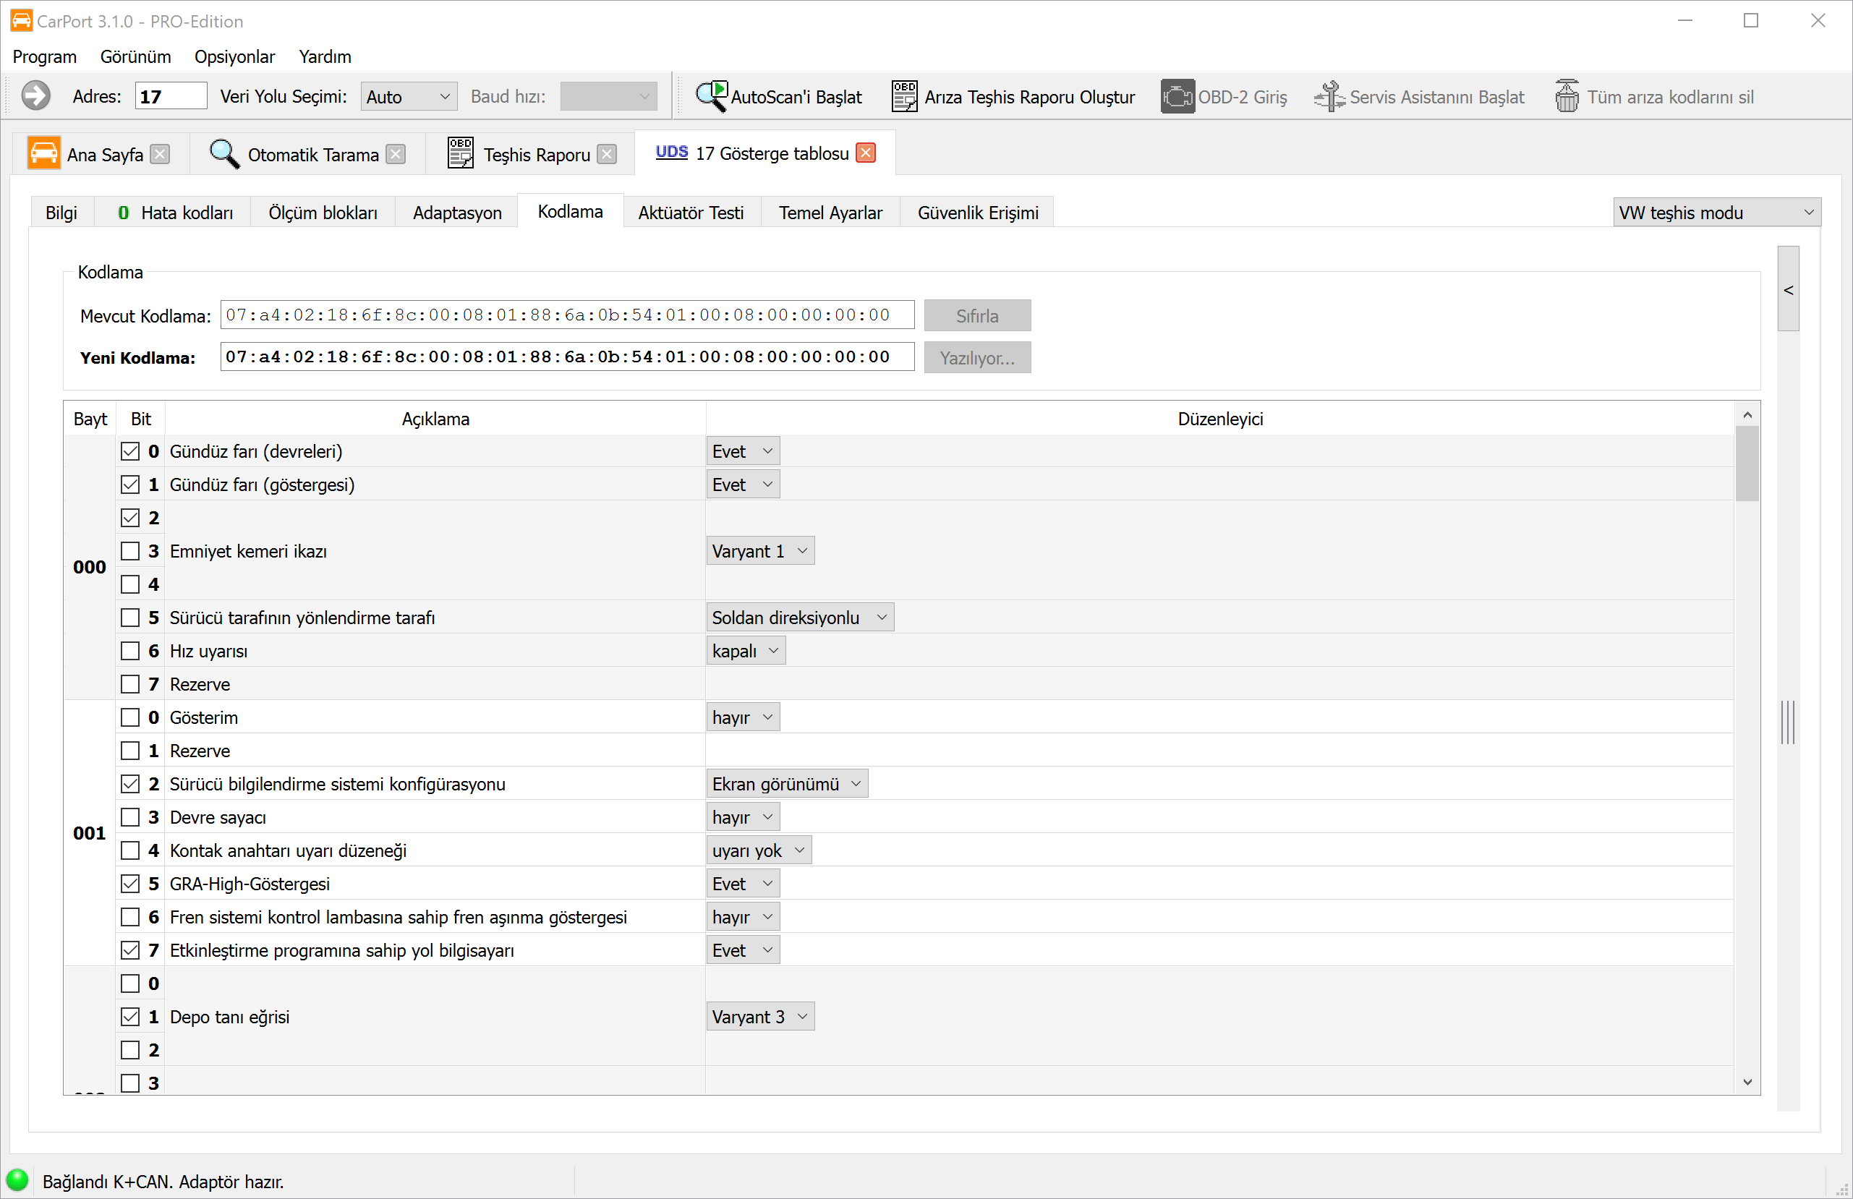
Task: Open Veri Yolu Seçimi Auto dropdown
Action: click(x=408, y=97)
